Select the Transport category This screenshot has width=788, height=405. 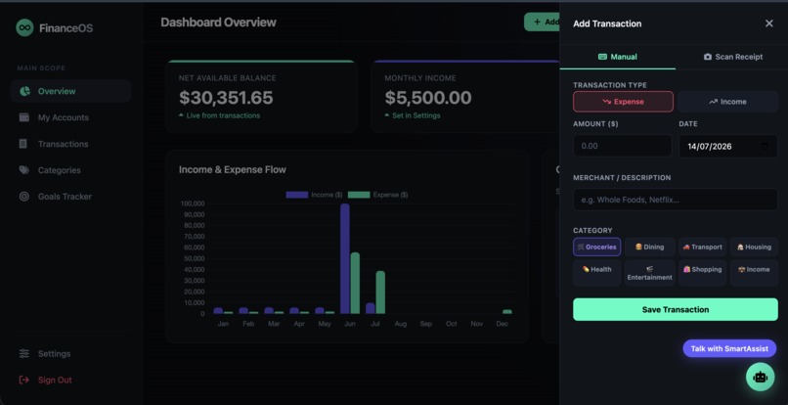[x=702, y=247]
